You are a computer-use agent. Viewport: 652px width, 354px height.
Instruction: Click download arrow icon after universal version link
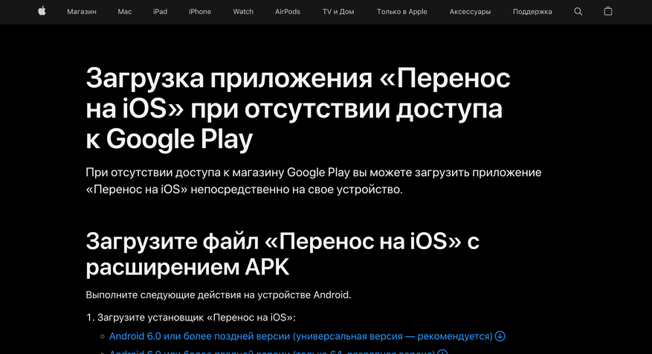500,336
